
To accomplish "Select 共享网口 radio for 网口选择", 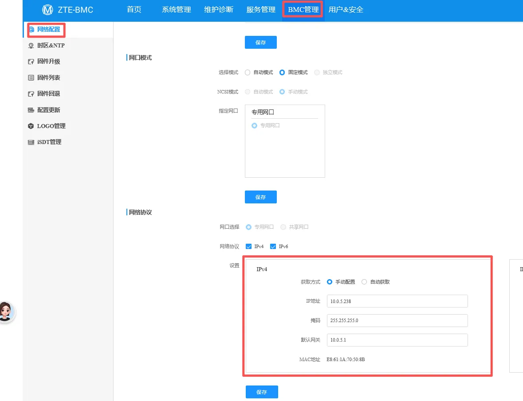I will [283, 227].
